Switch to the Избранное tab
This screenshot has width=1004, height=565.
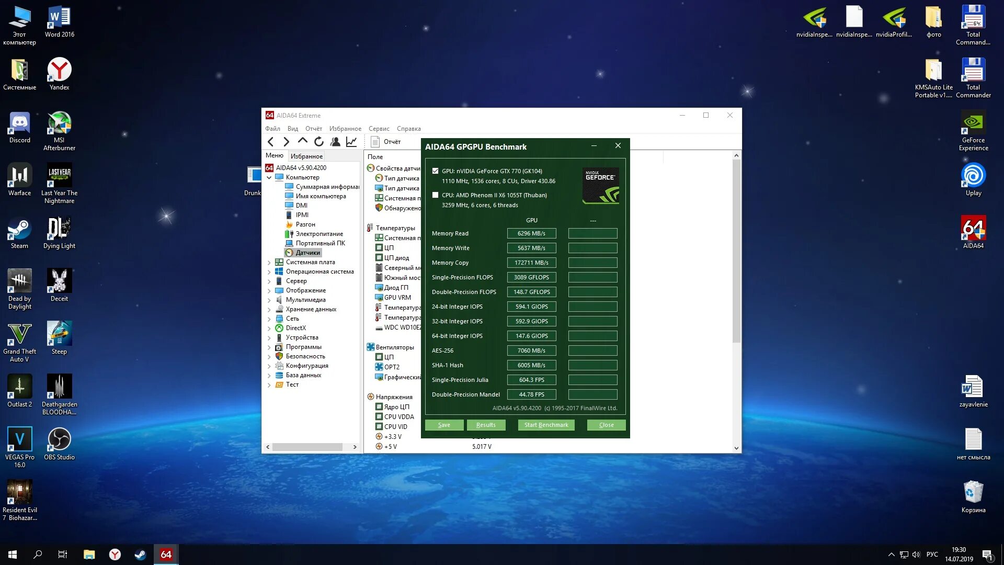(x=306, y=156)
